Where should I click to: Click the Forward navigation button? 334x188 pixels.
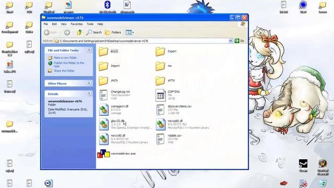click(x=67, y=32)
